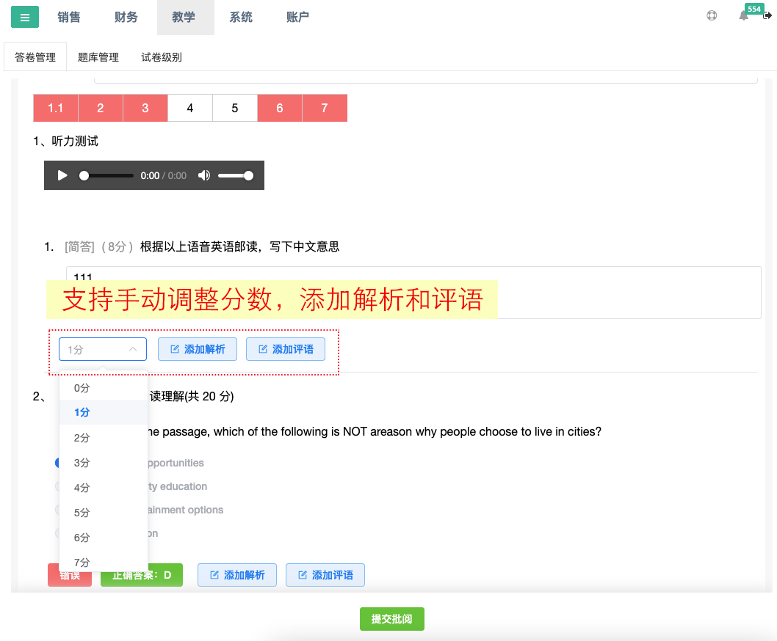Click the audio progress seek bar
The height and width of the screenshot is (641, 777).
pyautogui.click(x=108, y=175)
